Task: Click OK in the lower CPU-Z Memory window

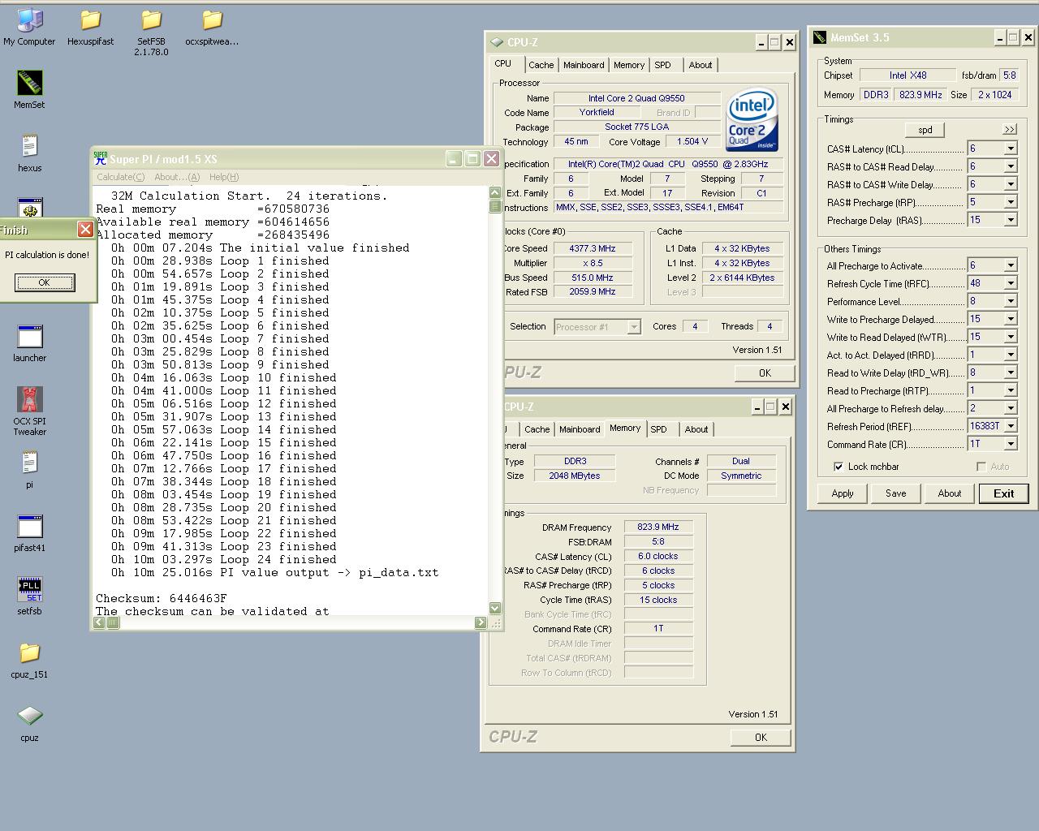Action: [x=761, y=737]
